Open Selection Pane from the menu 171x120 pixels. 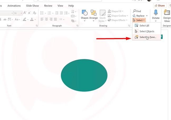pos(146,37)
